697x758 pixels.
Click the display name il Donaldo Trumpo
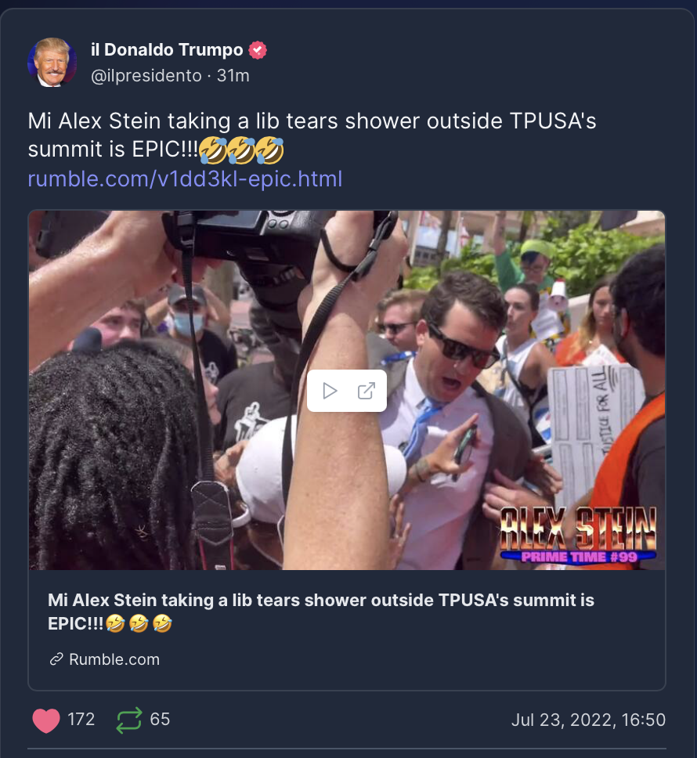(x=167, y=50)
